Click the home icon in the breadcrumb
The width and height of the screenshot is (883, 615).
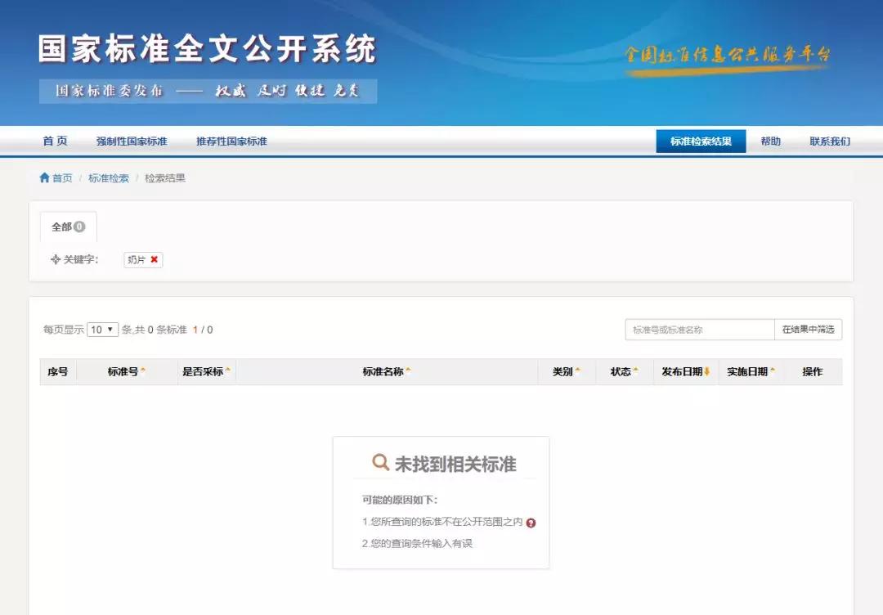44,177
